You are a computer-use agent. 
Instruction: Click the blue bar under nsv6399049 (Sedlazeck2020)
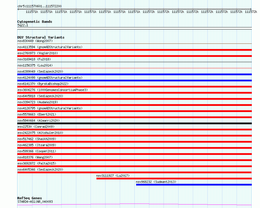point(134,74)
